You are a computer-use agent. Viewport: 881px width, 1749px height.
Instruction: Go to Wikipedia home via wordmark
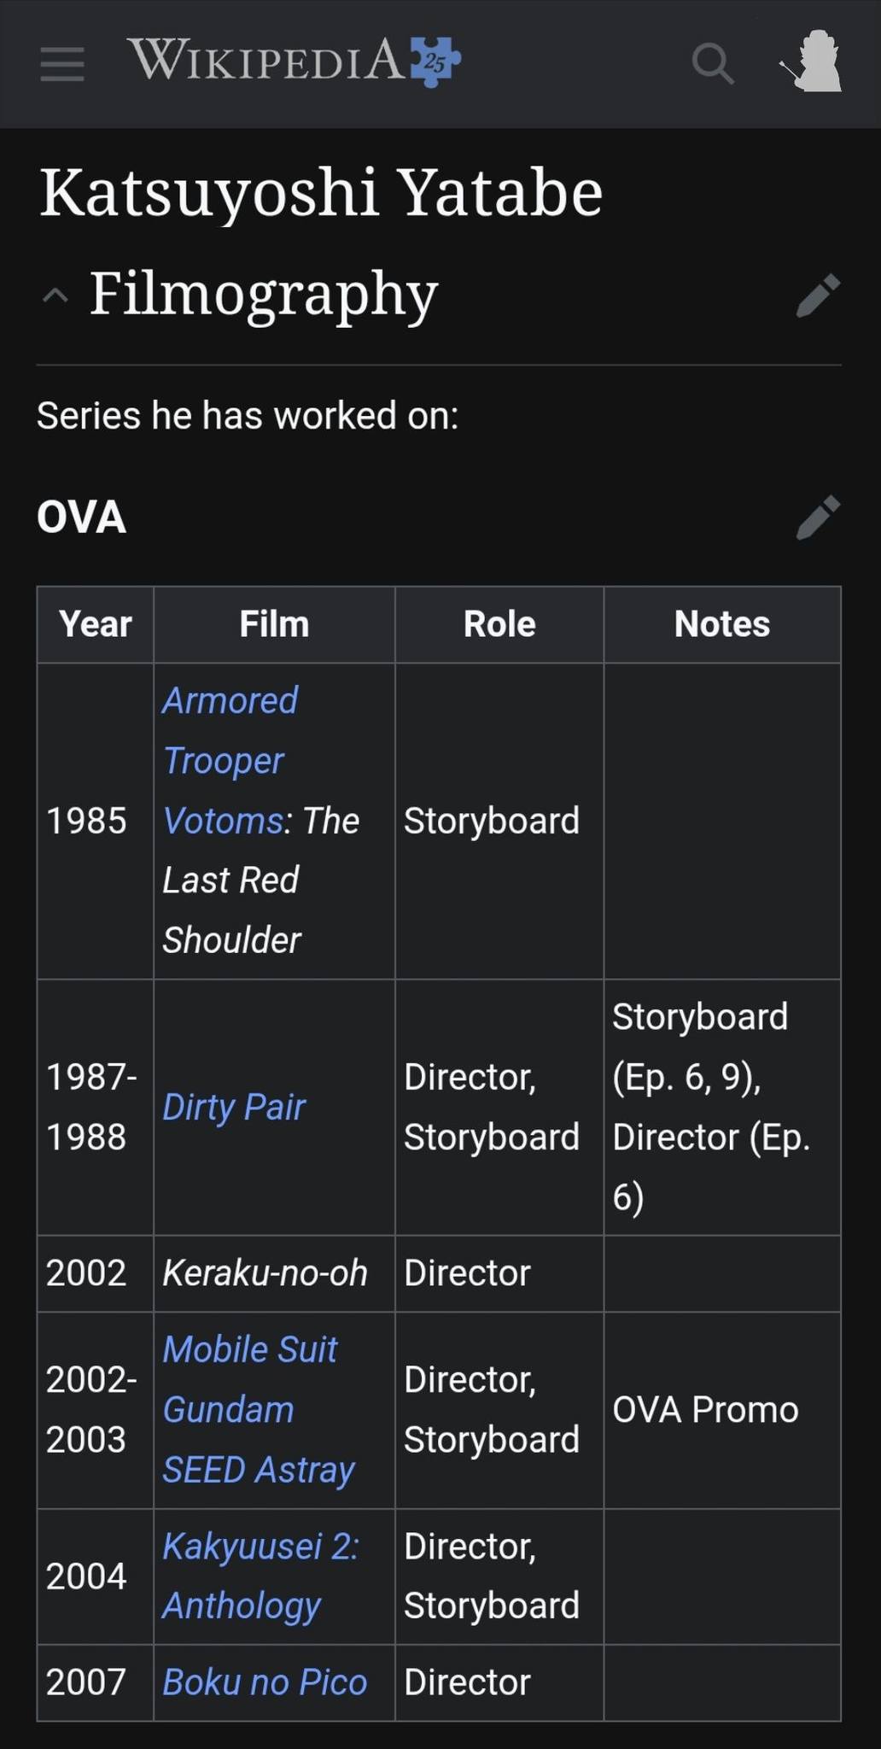[x=266, y=60]
